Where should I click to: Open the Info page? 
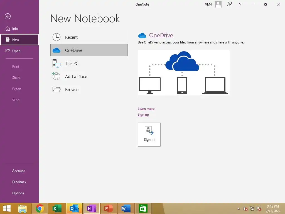[19, 29]
